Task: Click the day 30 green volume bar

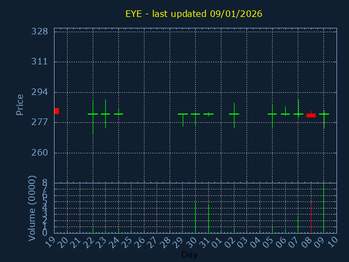Action: point(195,218)
